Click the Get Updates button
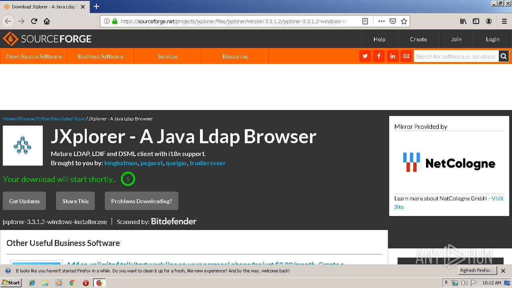 [x=24, y=201]
